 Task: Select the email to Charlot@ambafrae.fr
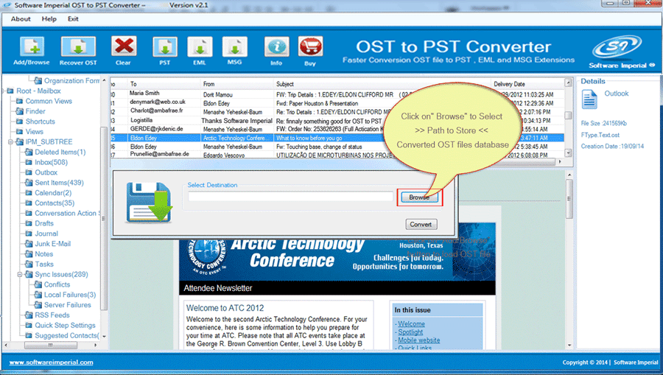[x=156, y=111]
